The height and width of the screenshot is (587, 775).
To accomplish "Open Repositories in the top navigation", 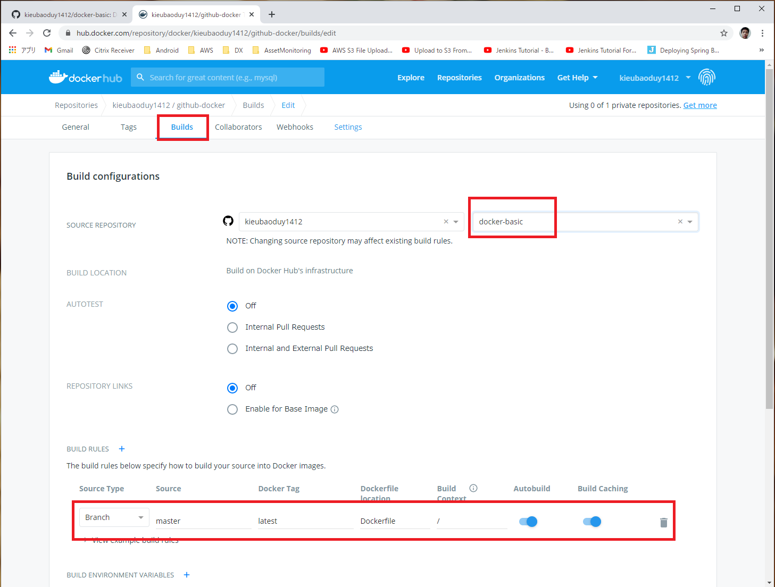I will tap(460, 78).
